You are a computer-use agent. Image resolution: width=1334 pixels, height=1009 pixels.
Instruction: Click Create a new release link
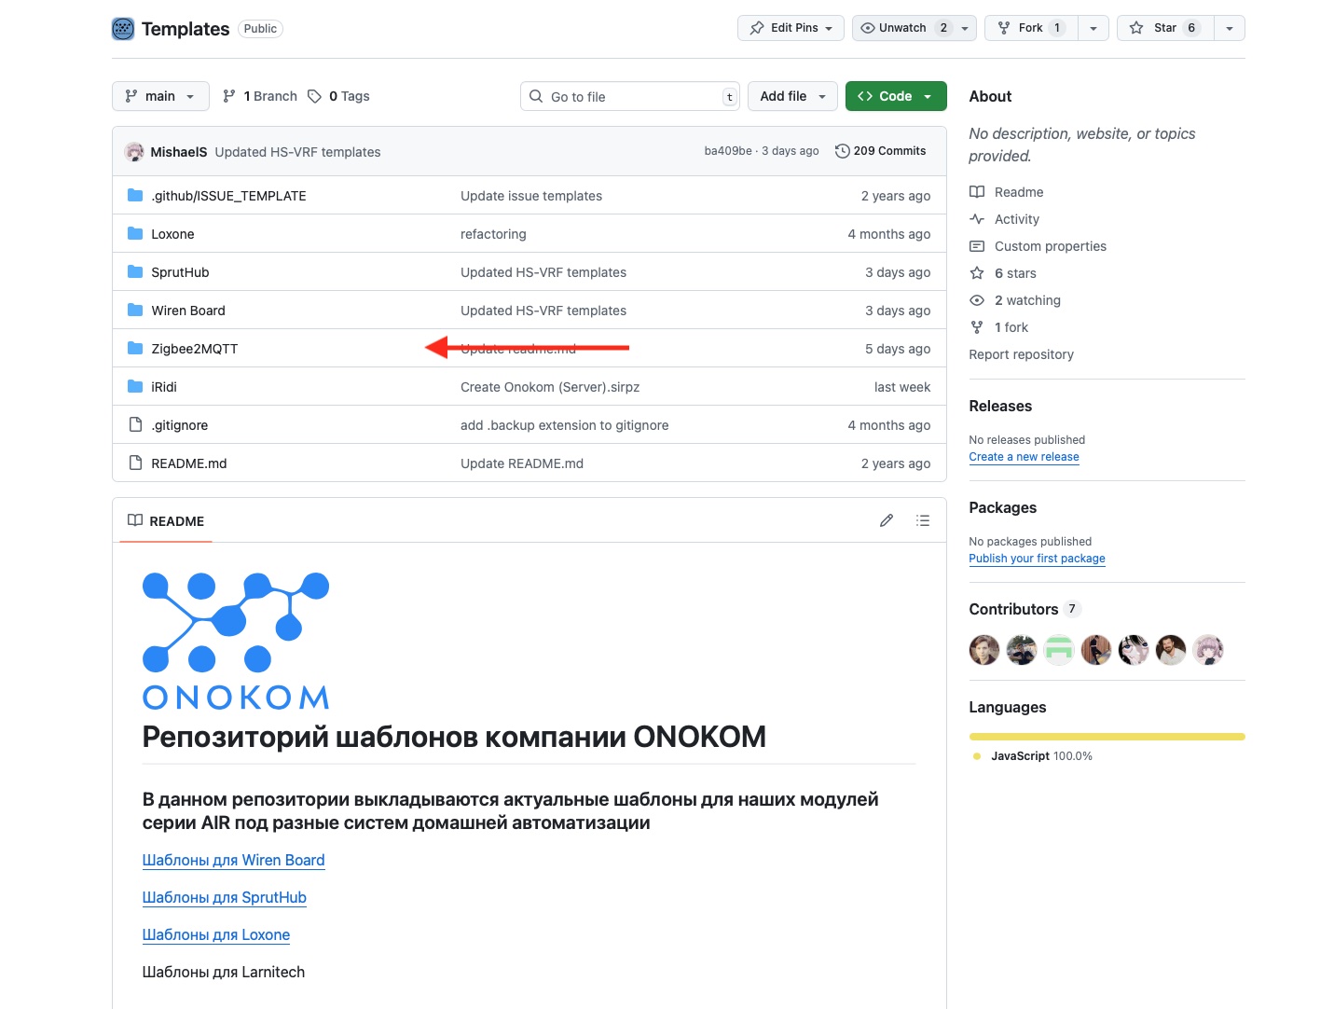[x=1024, y=457]
